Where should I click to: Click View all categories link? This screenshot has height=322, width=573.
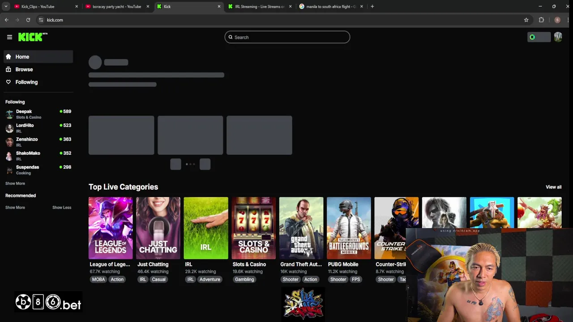pyautogui.click(x=553, y=187)
